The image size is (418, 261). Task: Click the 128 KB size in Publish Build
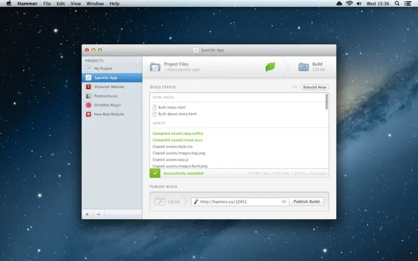[173, 202]
